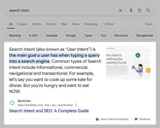Select the Forums tab
The height and width of the screenshot is (128, 160).
coord(51,24)
